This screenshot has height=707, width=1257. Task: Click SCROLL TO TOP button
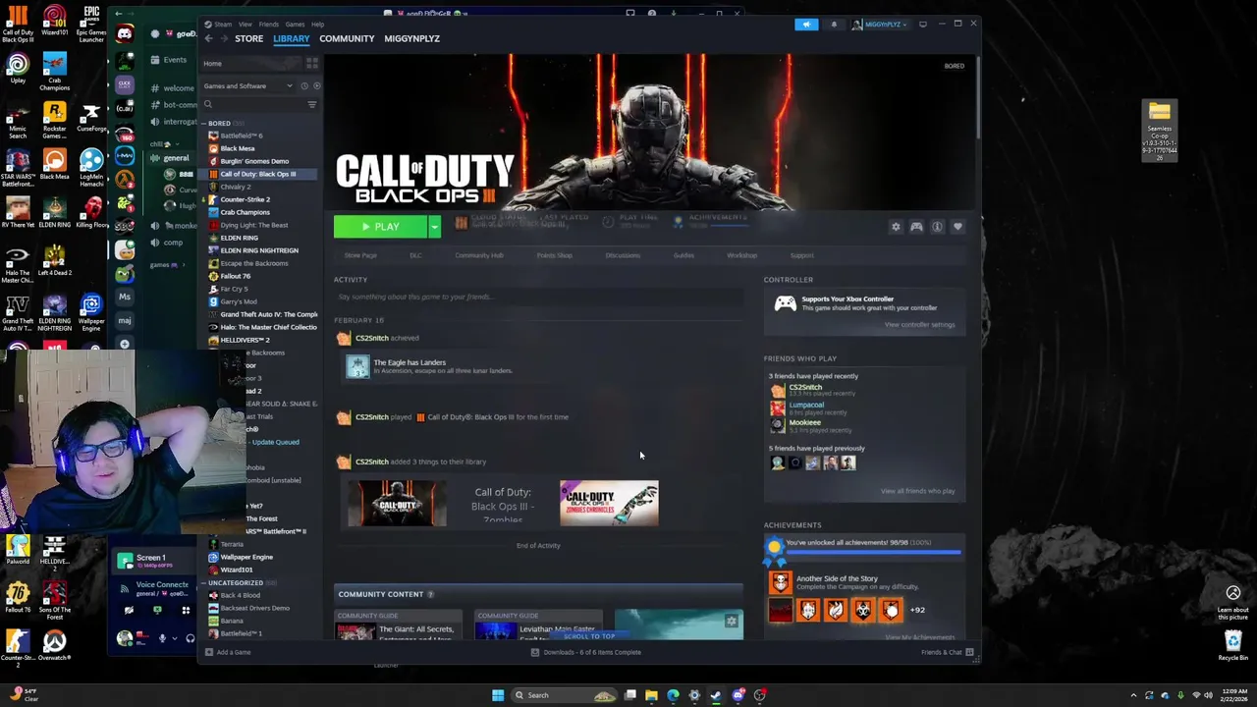pyautogui.click(x=589, y=636)
